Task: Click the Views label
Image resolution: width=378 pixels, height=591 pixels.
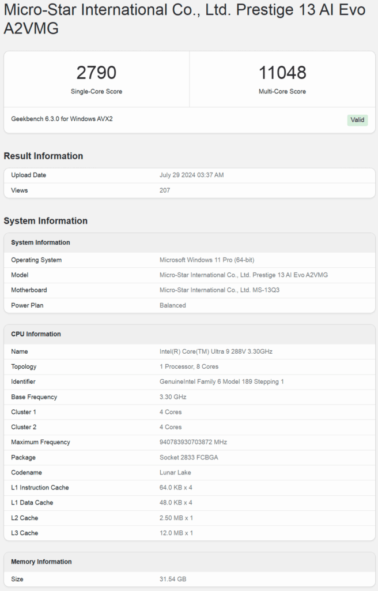Action: 19,190
